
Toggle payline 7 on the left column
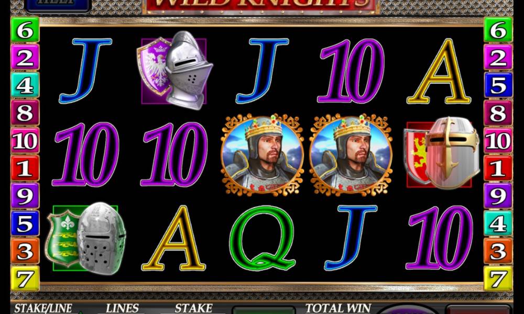click(x=25, y=278)
